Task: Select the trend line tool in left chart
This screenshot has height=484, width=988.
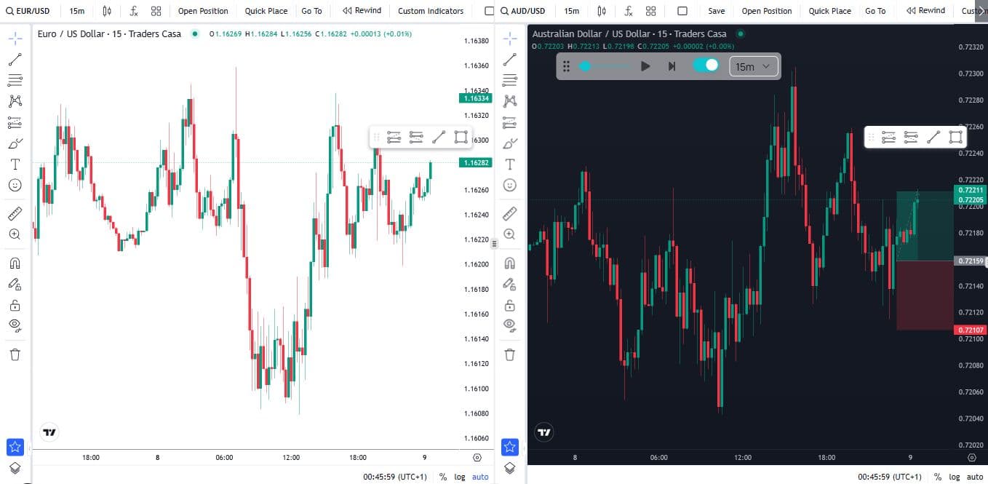Action: (x=15, y=59)
